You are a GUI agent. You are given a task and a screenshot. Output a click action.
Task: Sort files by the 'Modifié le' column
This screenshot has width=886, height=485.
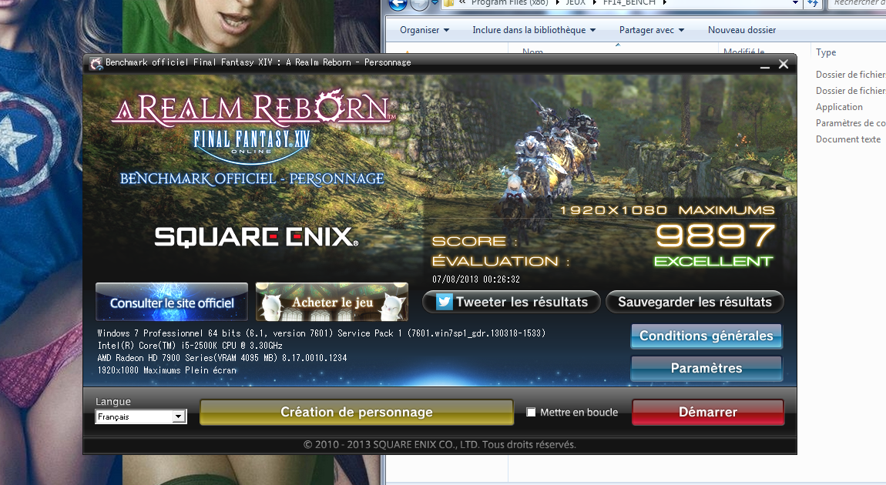point(743,52)
